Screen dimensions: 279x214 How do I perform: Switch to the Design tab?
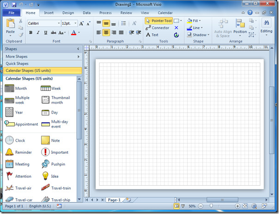coord(68,13)
